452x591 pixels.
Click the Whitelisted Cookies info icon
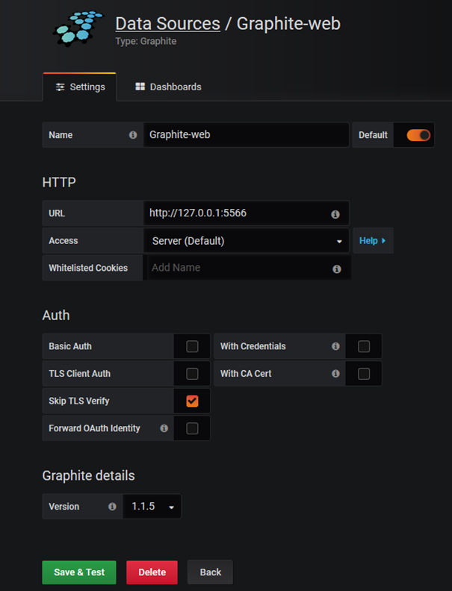pyautogui.click(x=336, y=269)
